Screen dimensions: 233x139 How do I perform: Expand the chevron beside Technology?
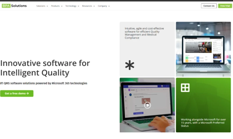pos(78,6)
